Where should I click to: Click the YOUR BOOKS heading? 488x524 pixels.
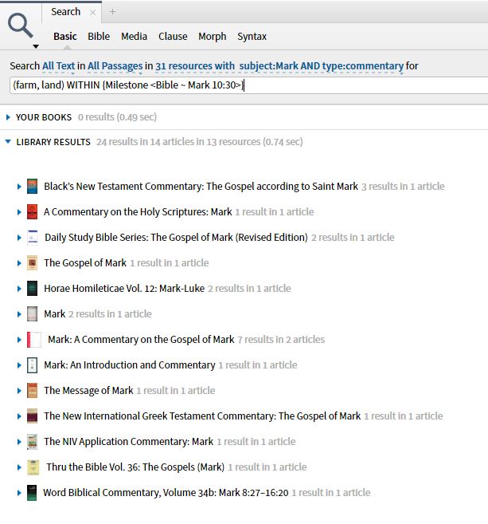pyautogui.click(x=44, y=117)
